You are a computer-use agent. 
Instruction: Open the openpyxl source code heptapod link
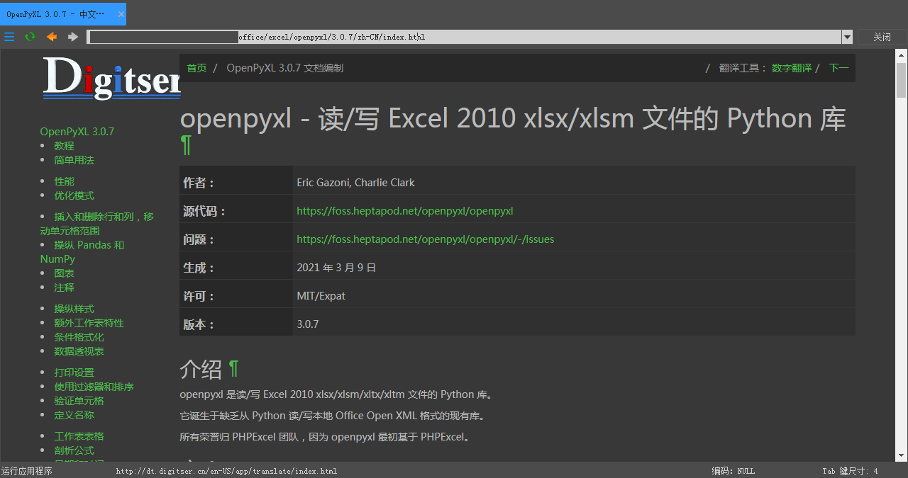pos(405,210)
